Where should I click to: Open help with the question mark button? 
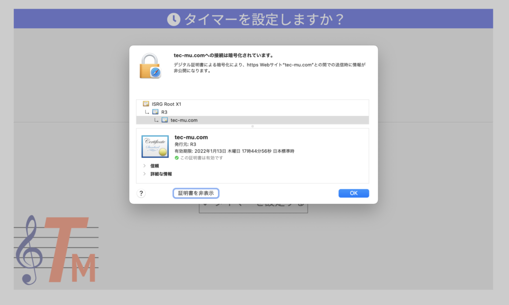click(141, 193)
